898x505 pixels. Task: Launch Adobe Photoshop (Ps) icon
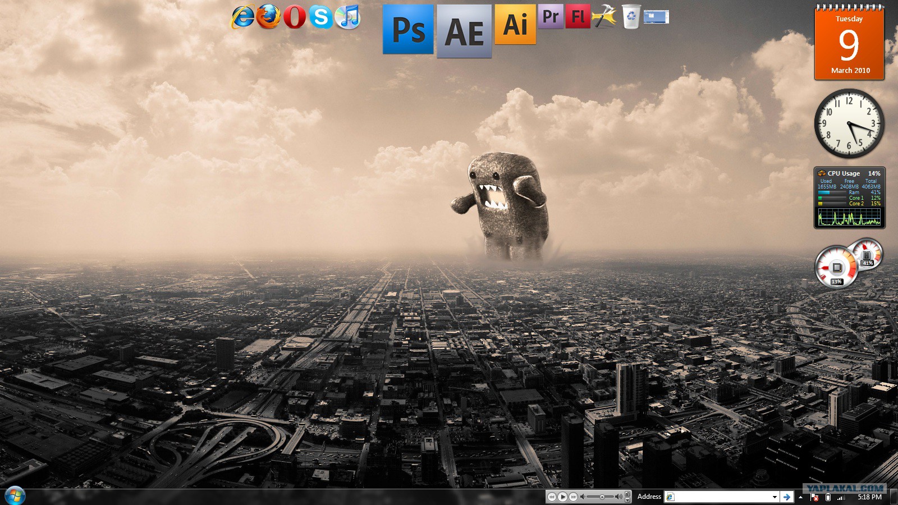pyautogui.click(x=408, y=29)
